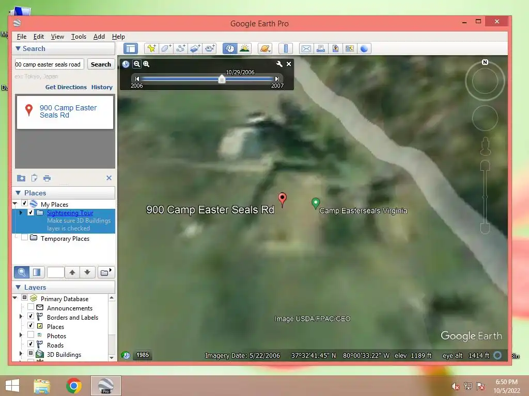Viewport: 529px width, 396px height.
Task: Zoom out the time slider range
Action: point(136,64)
